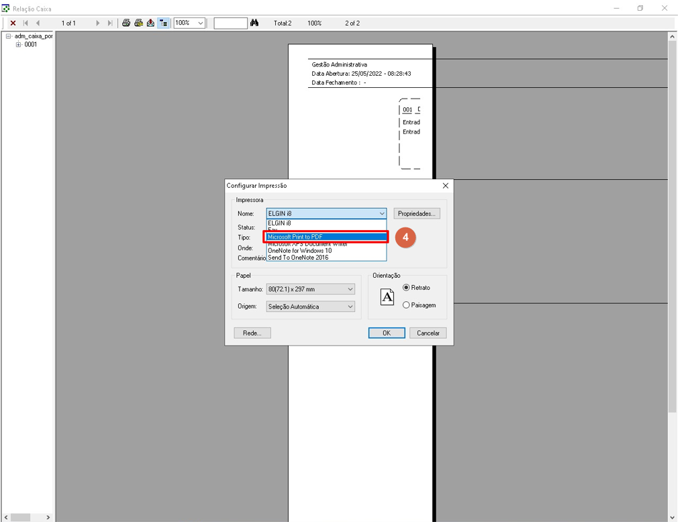Click the Cancelar button
The height and width of the screenshot is (522, 696).
[x=428, y=333]
